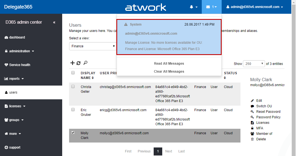Check the box for Christa Geller
Viewport: 296px width, 156px height.
click(73, 86)
